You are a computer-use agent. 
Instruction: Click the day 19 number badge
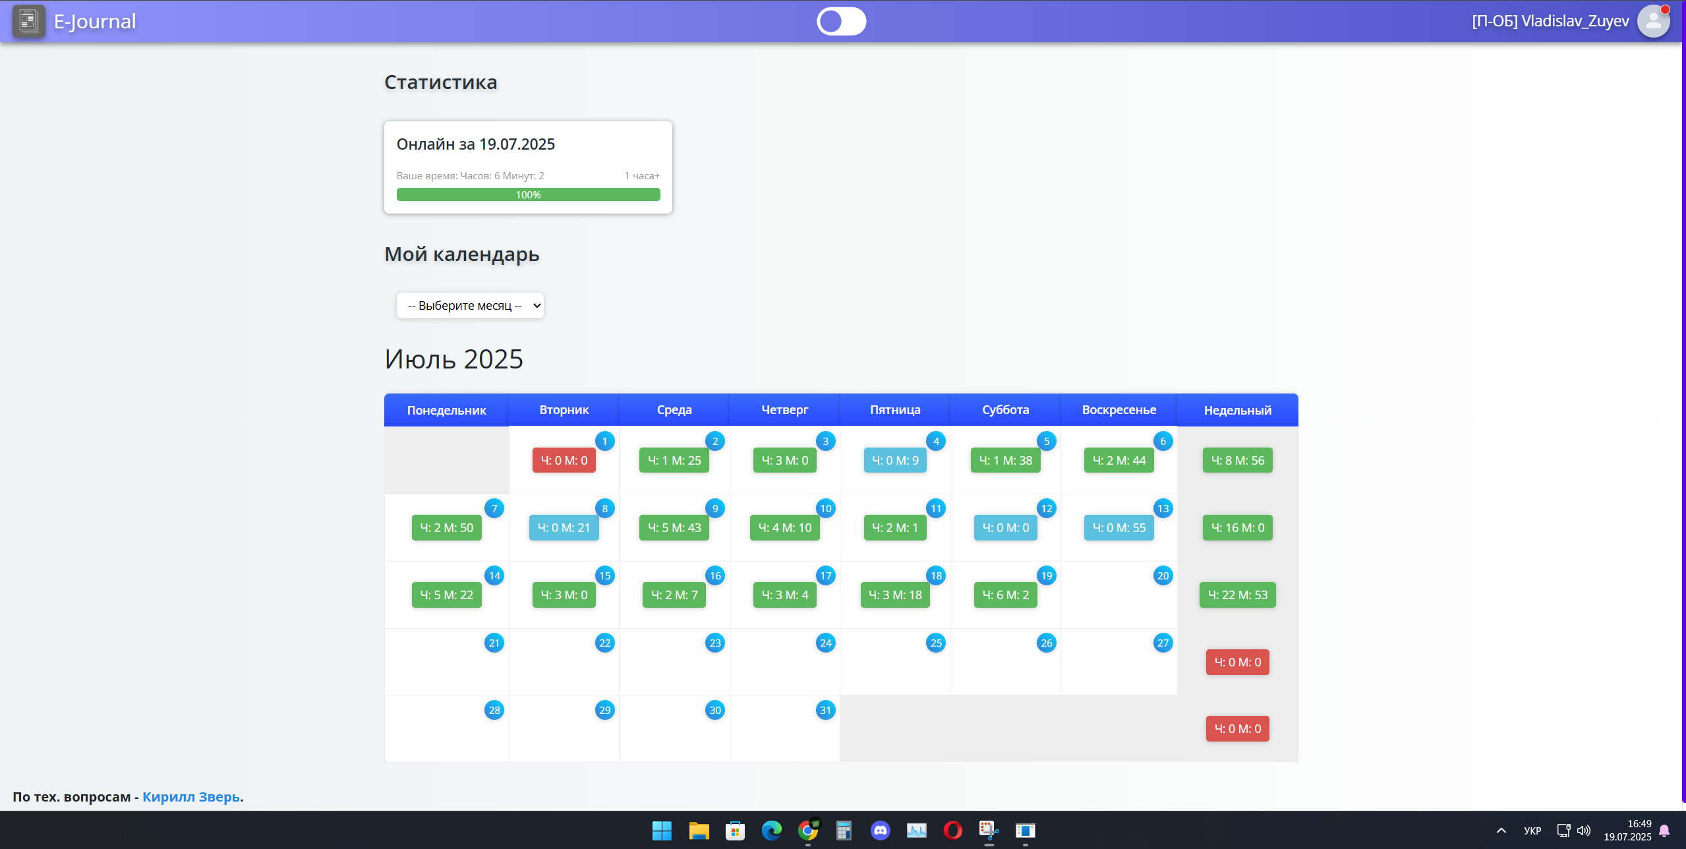[x=1046, y=575]
